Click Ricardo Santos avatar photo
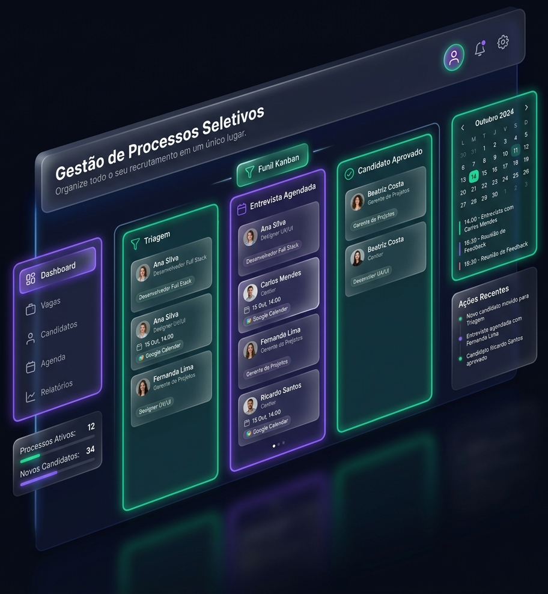Image resolution: width=548 pixels, height=594 pixels. pos(251,406)
